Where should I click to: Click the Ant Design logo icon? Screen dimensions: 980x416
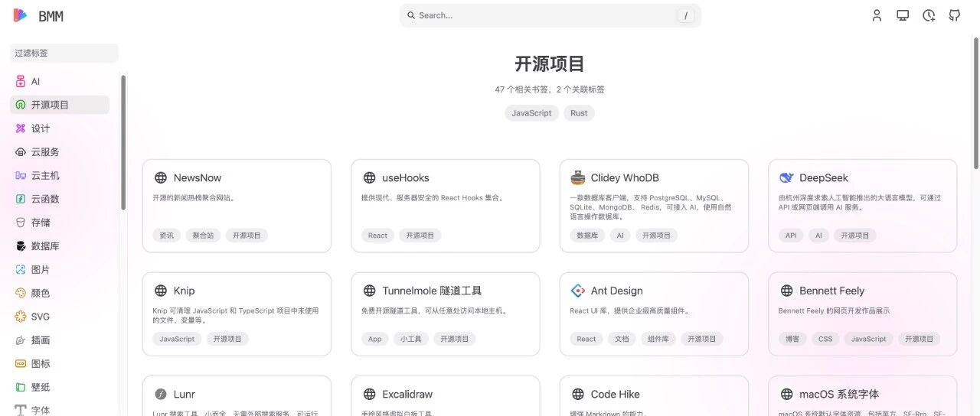click(x=578, y=291)
